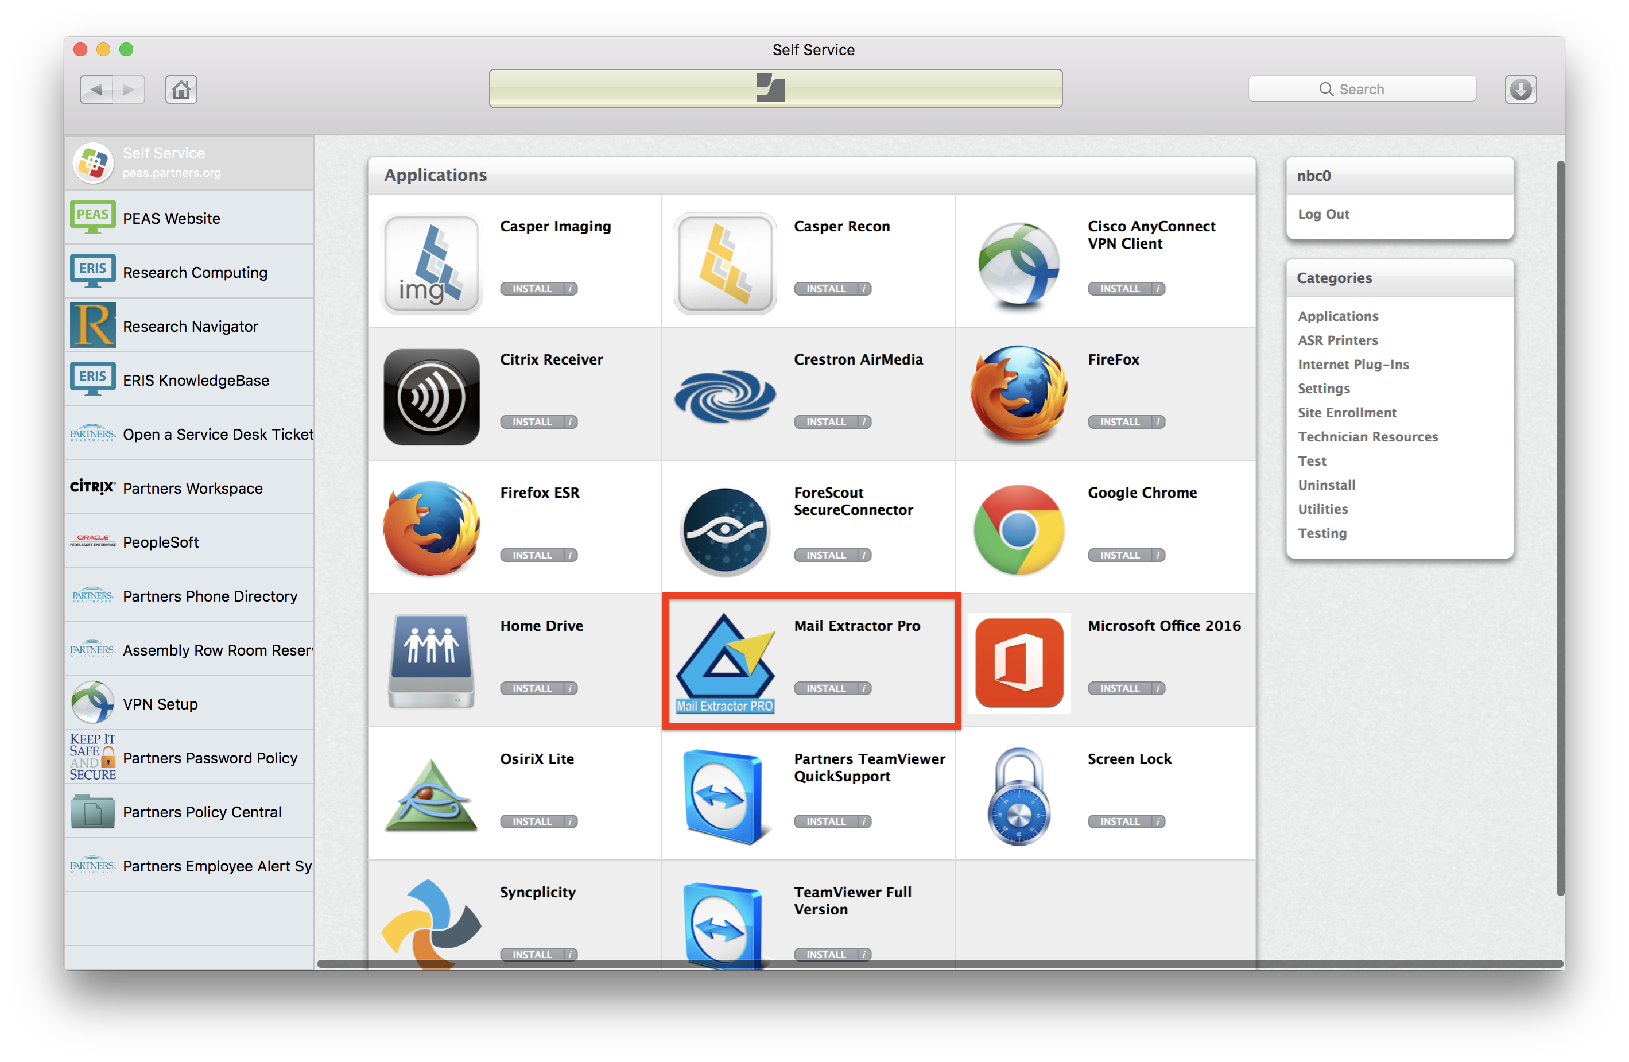Screen dimensions: 1629x1062
Task: Log Out of the nbc0 account
Action: [1323, 214]
